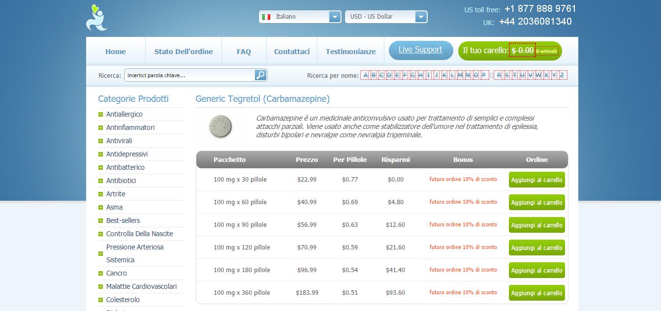Open Malattie Cardiovascolari category link
This screenshot has height=311, width=661.
click(141, 286)
